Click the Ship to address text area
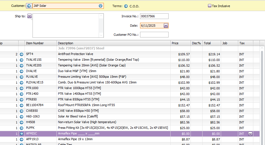This screenshot has width=265, height=145. [66, 26]
